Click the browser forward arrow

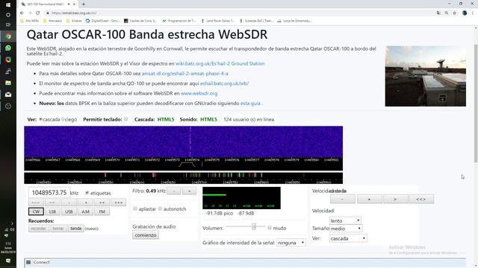[30, 13]
